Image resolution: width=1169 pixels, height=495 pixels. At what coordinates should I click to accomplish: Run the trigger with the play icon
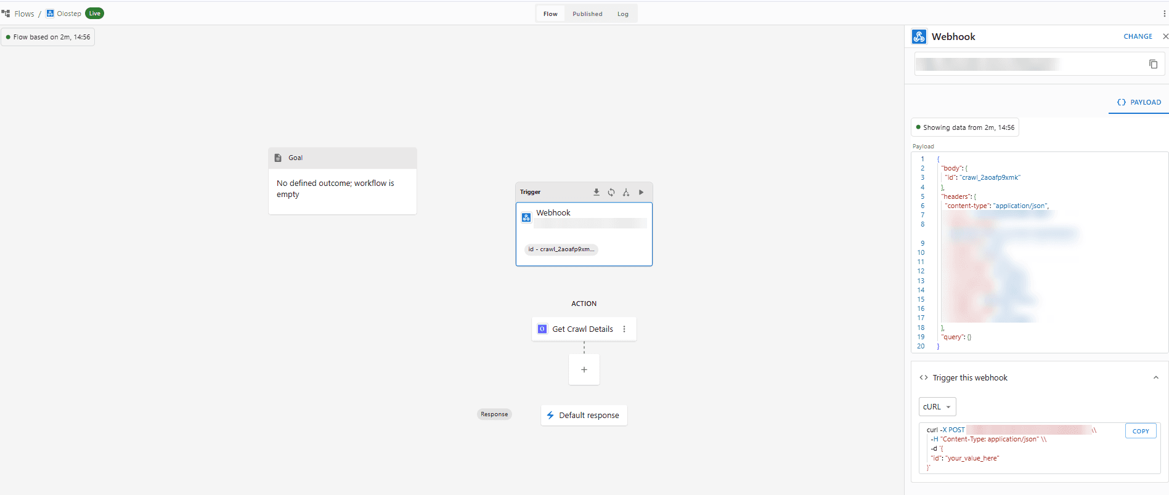tap(641, 192)
